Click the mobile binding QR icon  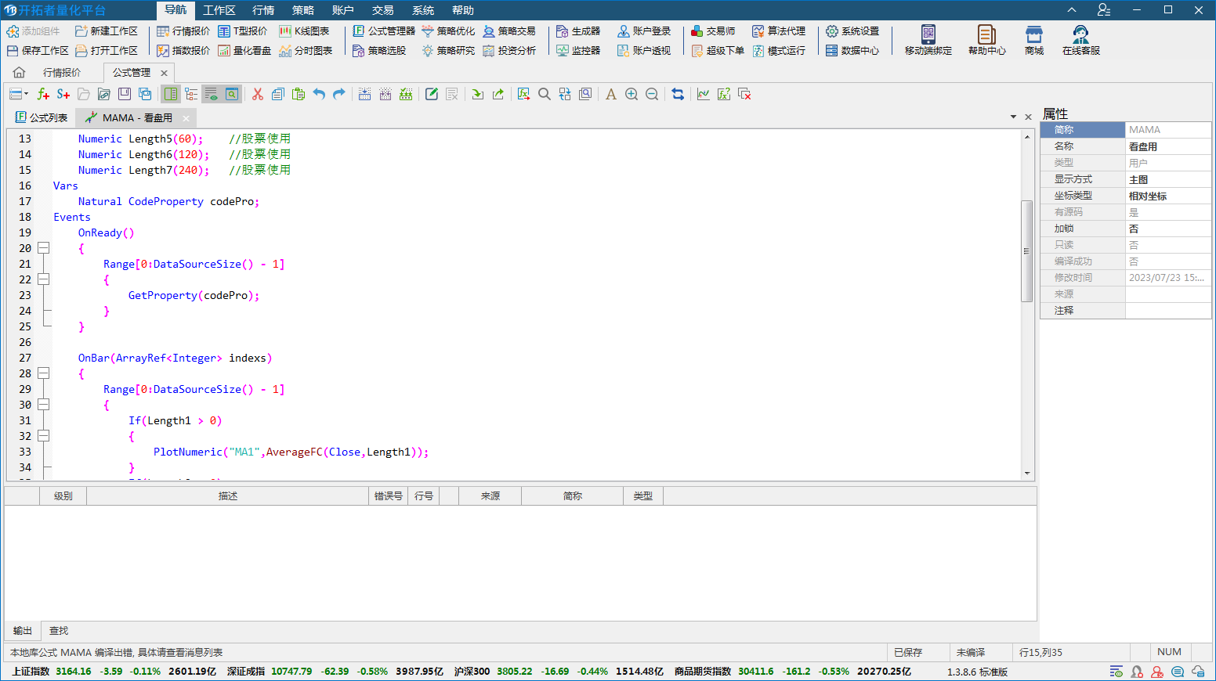point(928,34)
